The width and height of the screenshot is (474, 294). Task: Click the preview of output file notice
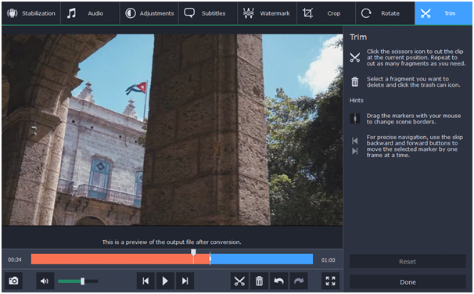click(x=171, y=242)
